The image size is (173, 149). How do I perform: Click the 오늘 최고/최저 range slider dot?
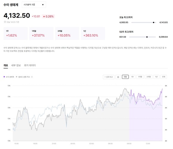(154, 22)
